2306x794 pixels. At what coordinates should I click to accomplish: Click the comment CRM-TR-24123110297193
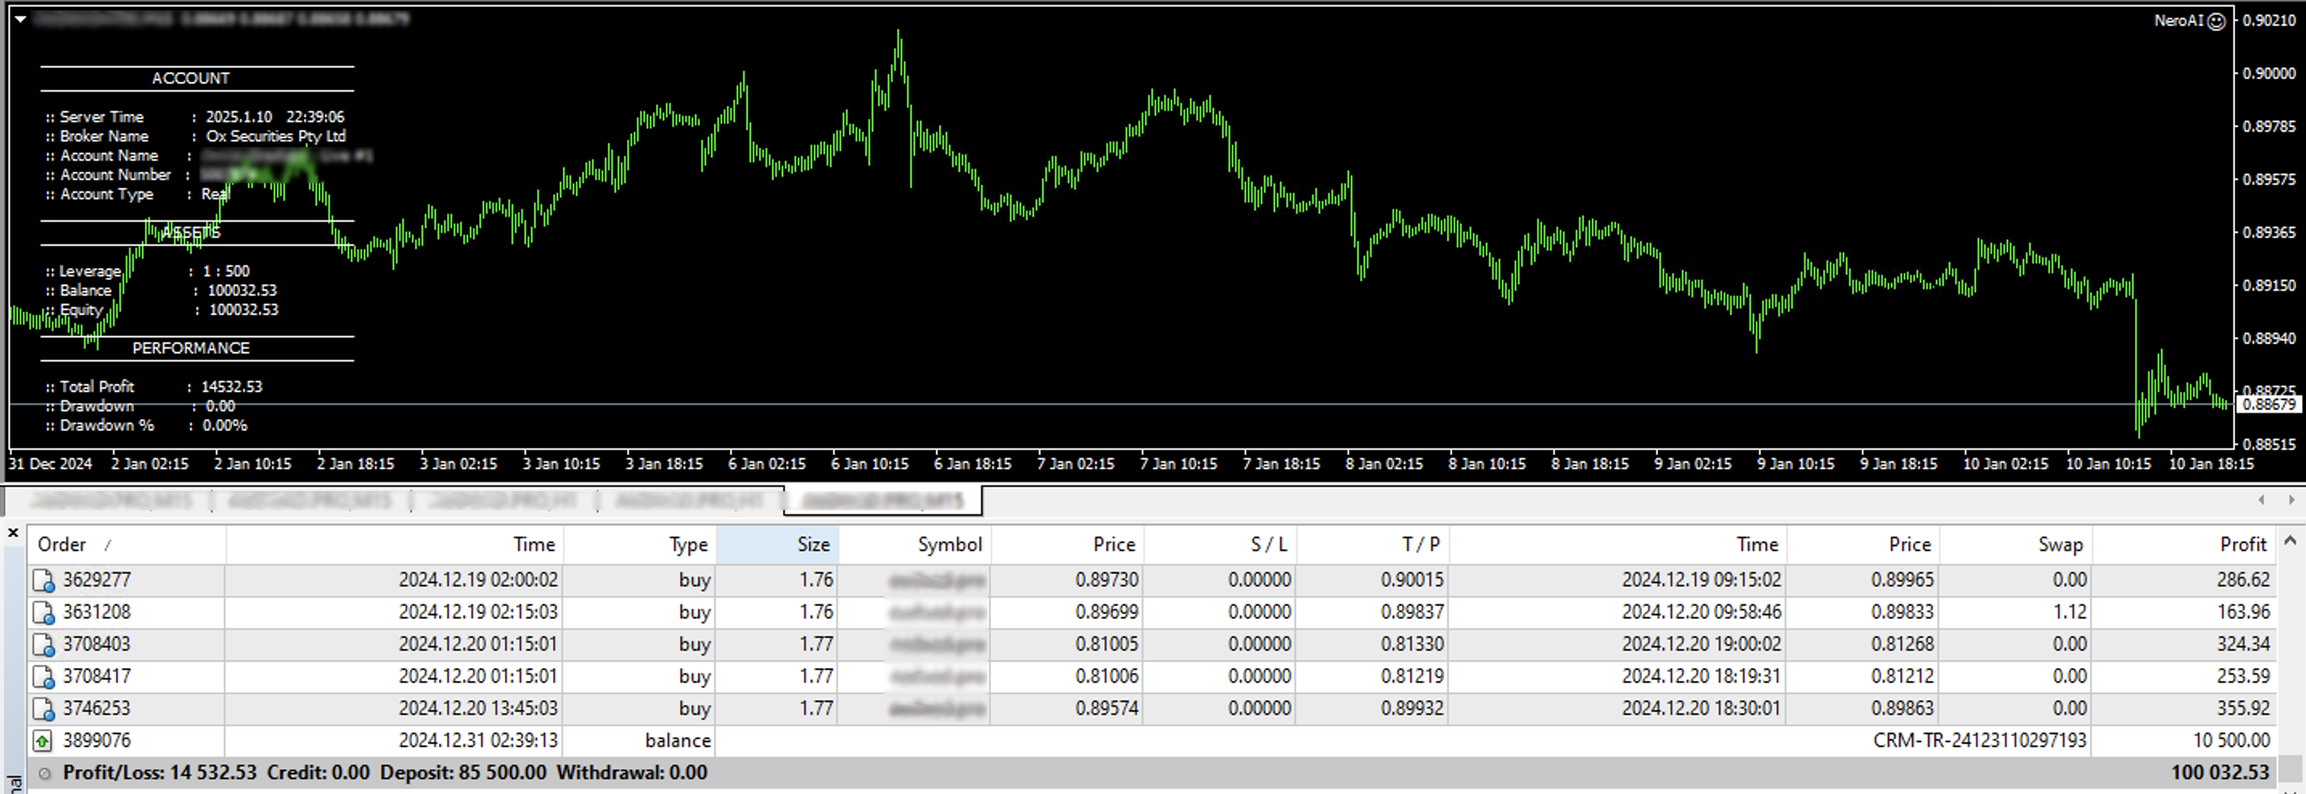point(1980,741)
